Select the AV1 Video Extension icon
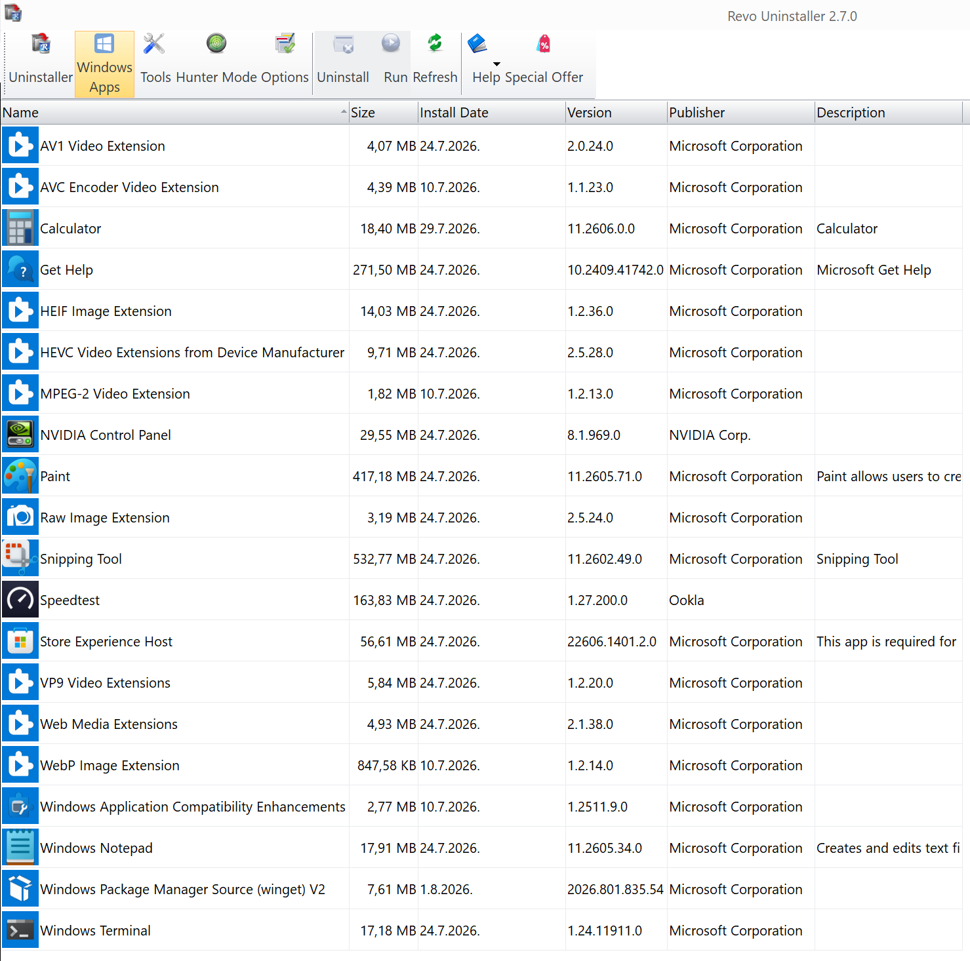 click(20, 146)
